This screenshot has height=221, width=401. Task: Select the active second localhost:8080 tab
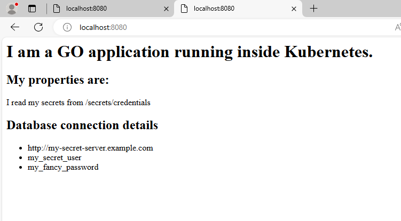[238, 9]
